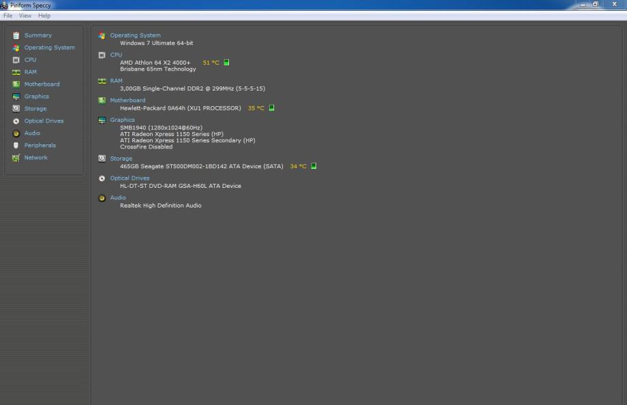Viewport: 627px width, 405px height.
Task: Click the Motherboard icon in sidebar
Action: [16, 84]
